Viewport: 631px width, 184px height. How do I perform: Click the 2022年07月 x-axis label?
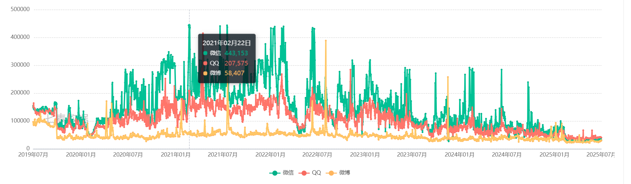(317, 155)
